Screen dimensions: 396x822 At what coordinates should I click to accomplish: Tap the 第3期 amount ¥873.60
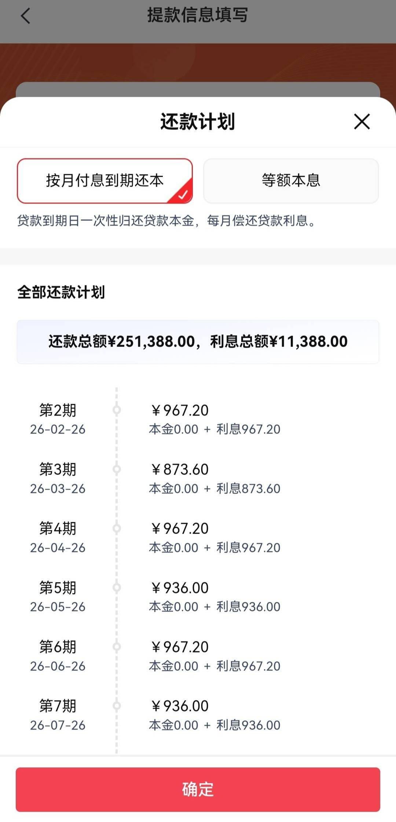(180, 470)
